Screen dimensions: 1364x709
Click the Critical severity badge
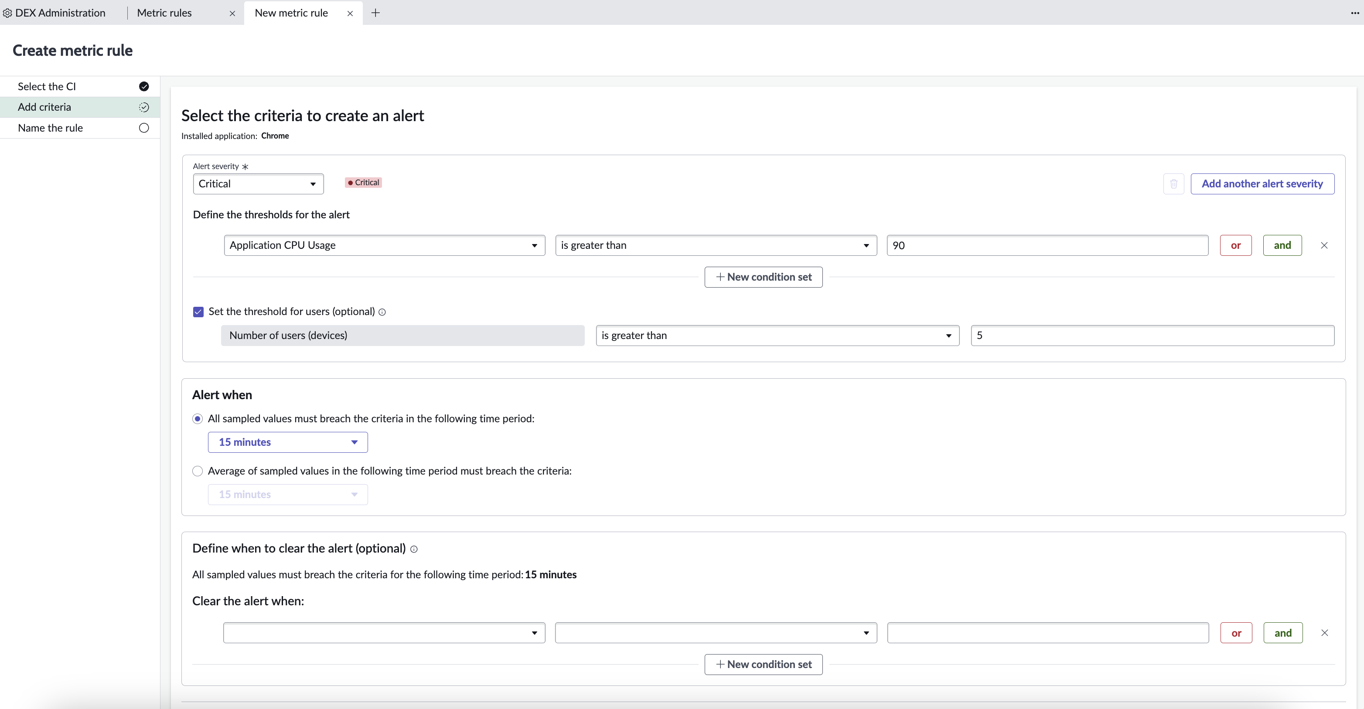(x=363, y=183)
